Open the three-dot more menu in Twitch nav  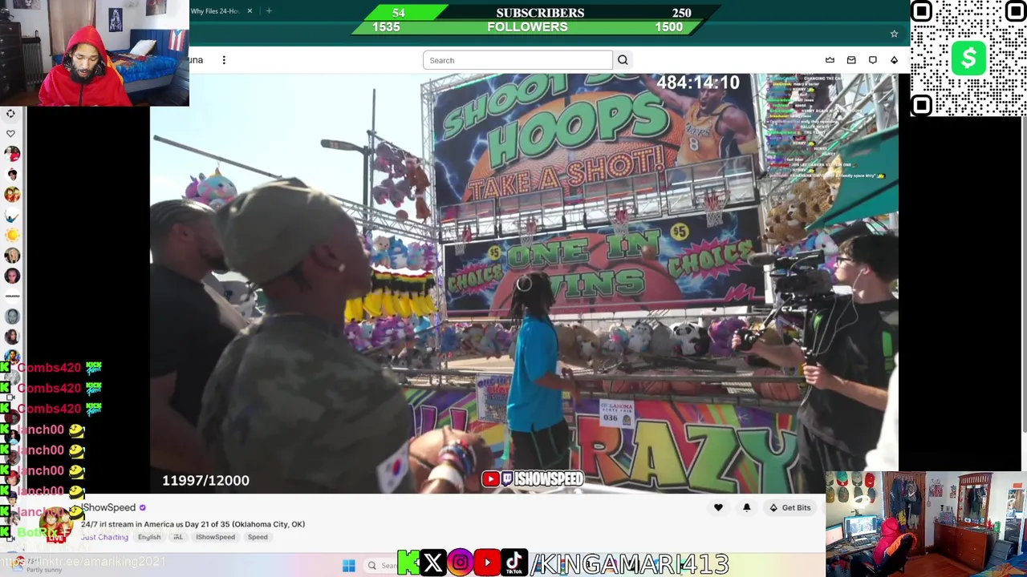point(224,60)
